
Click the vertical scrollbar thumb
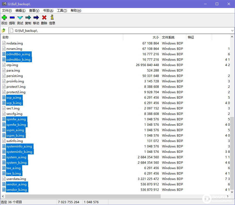click(232, 153)
